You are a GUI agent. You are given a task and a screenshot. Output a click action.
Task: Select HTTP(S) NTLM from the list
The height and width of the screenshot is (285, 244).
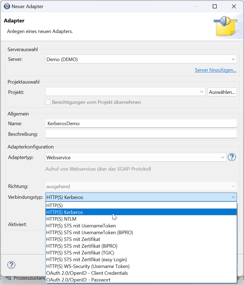141,219
